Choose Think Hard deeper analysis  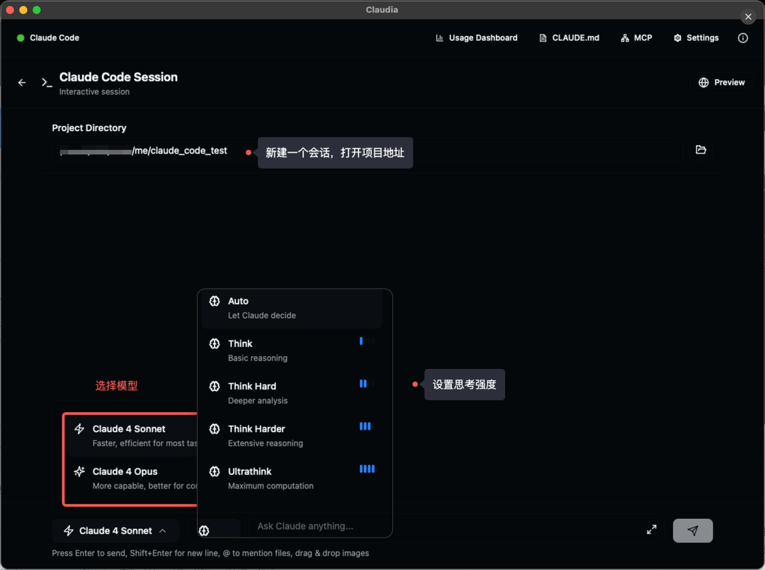tap(292, 393)
